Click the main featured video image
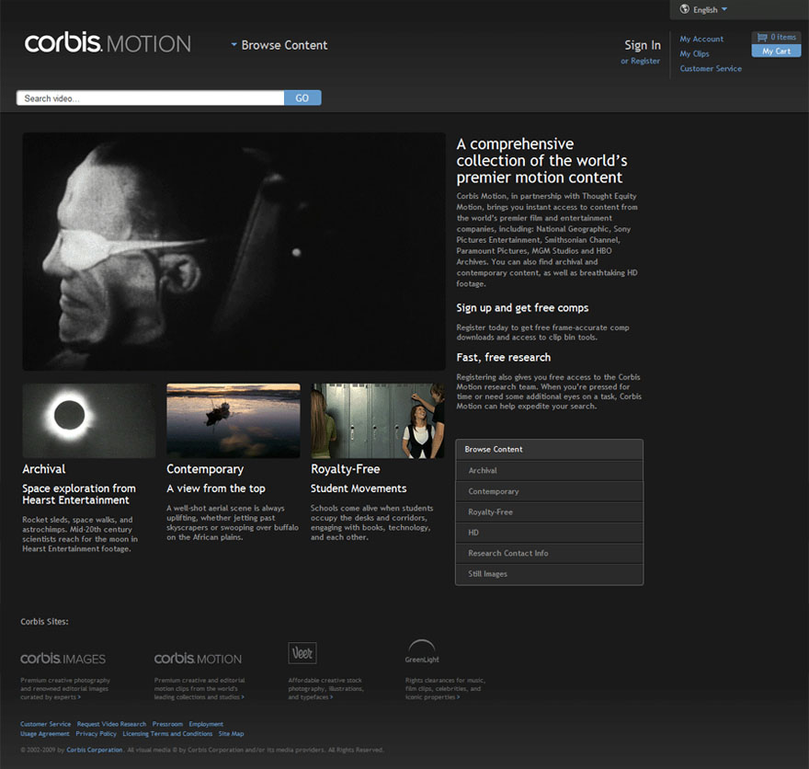 pyautogui.click(x=234, y=251)
